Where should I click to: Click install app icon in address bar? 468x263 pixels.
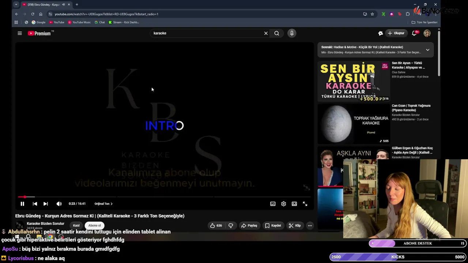(365, 14)
